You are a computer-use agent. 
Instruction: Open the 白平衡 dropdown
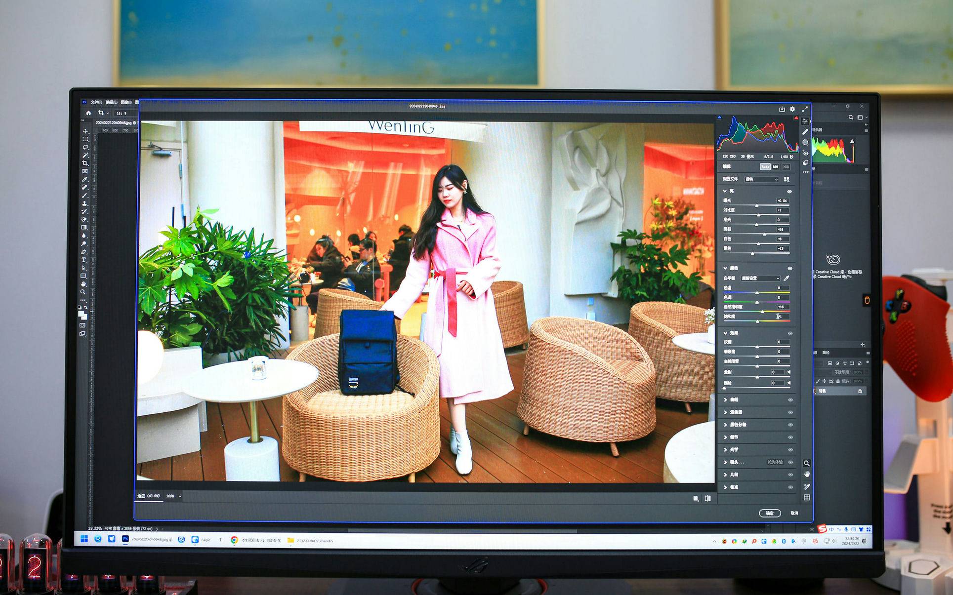click(760, 278)
